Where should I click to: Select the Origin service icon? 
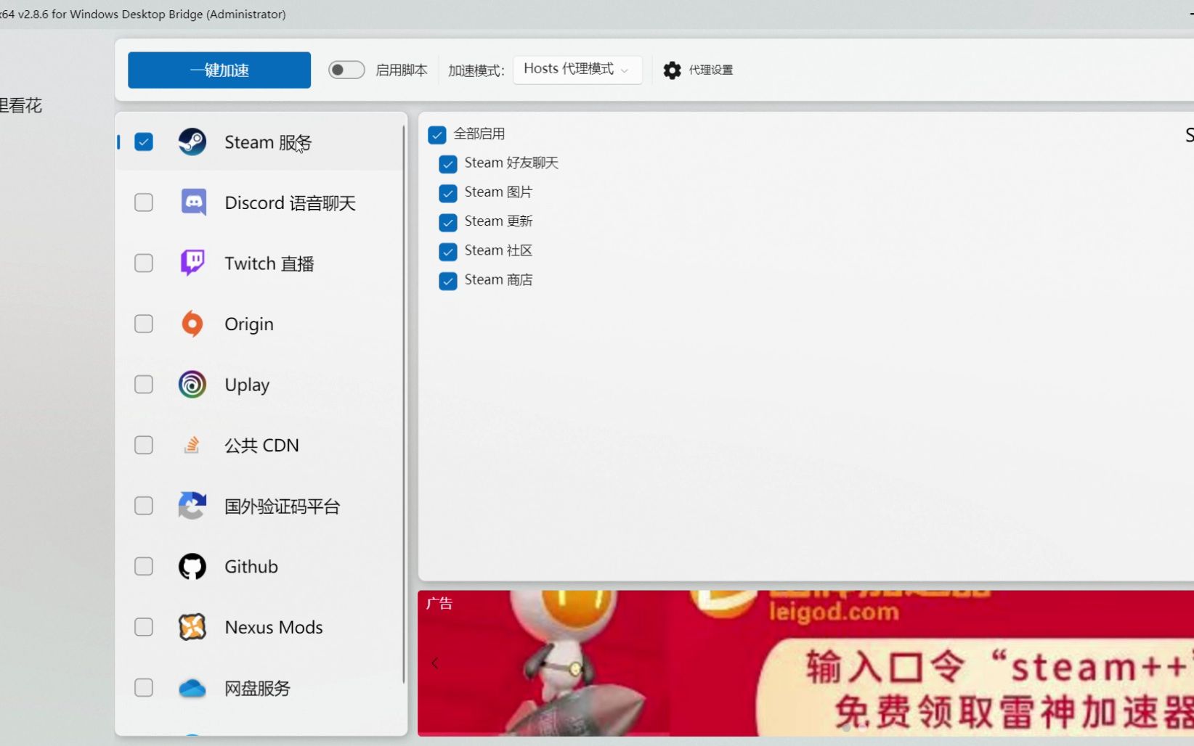click(x=192, y=324)
